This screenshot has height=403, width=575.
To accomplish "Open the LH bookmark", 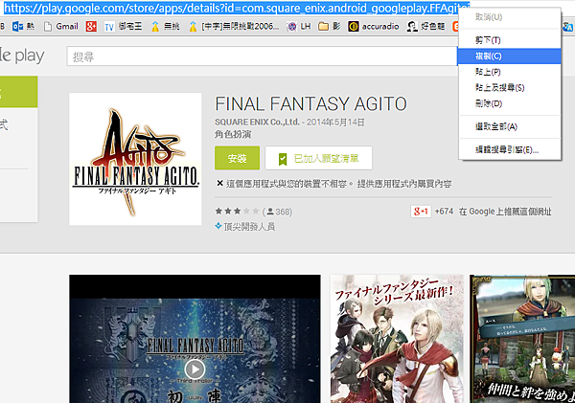I will 299,27.
